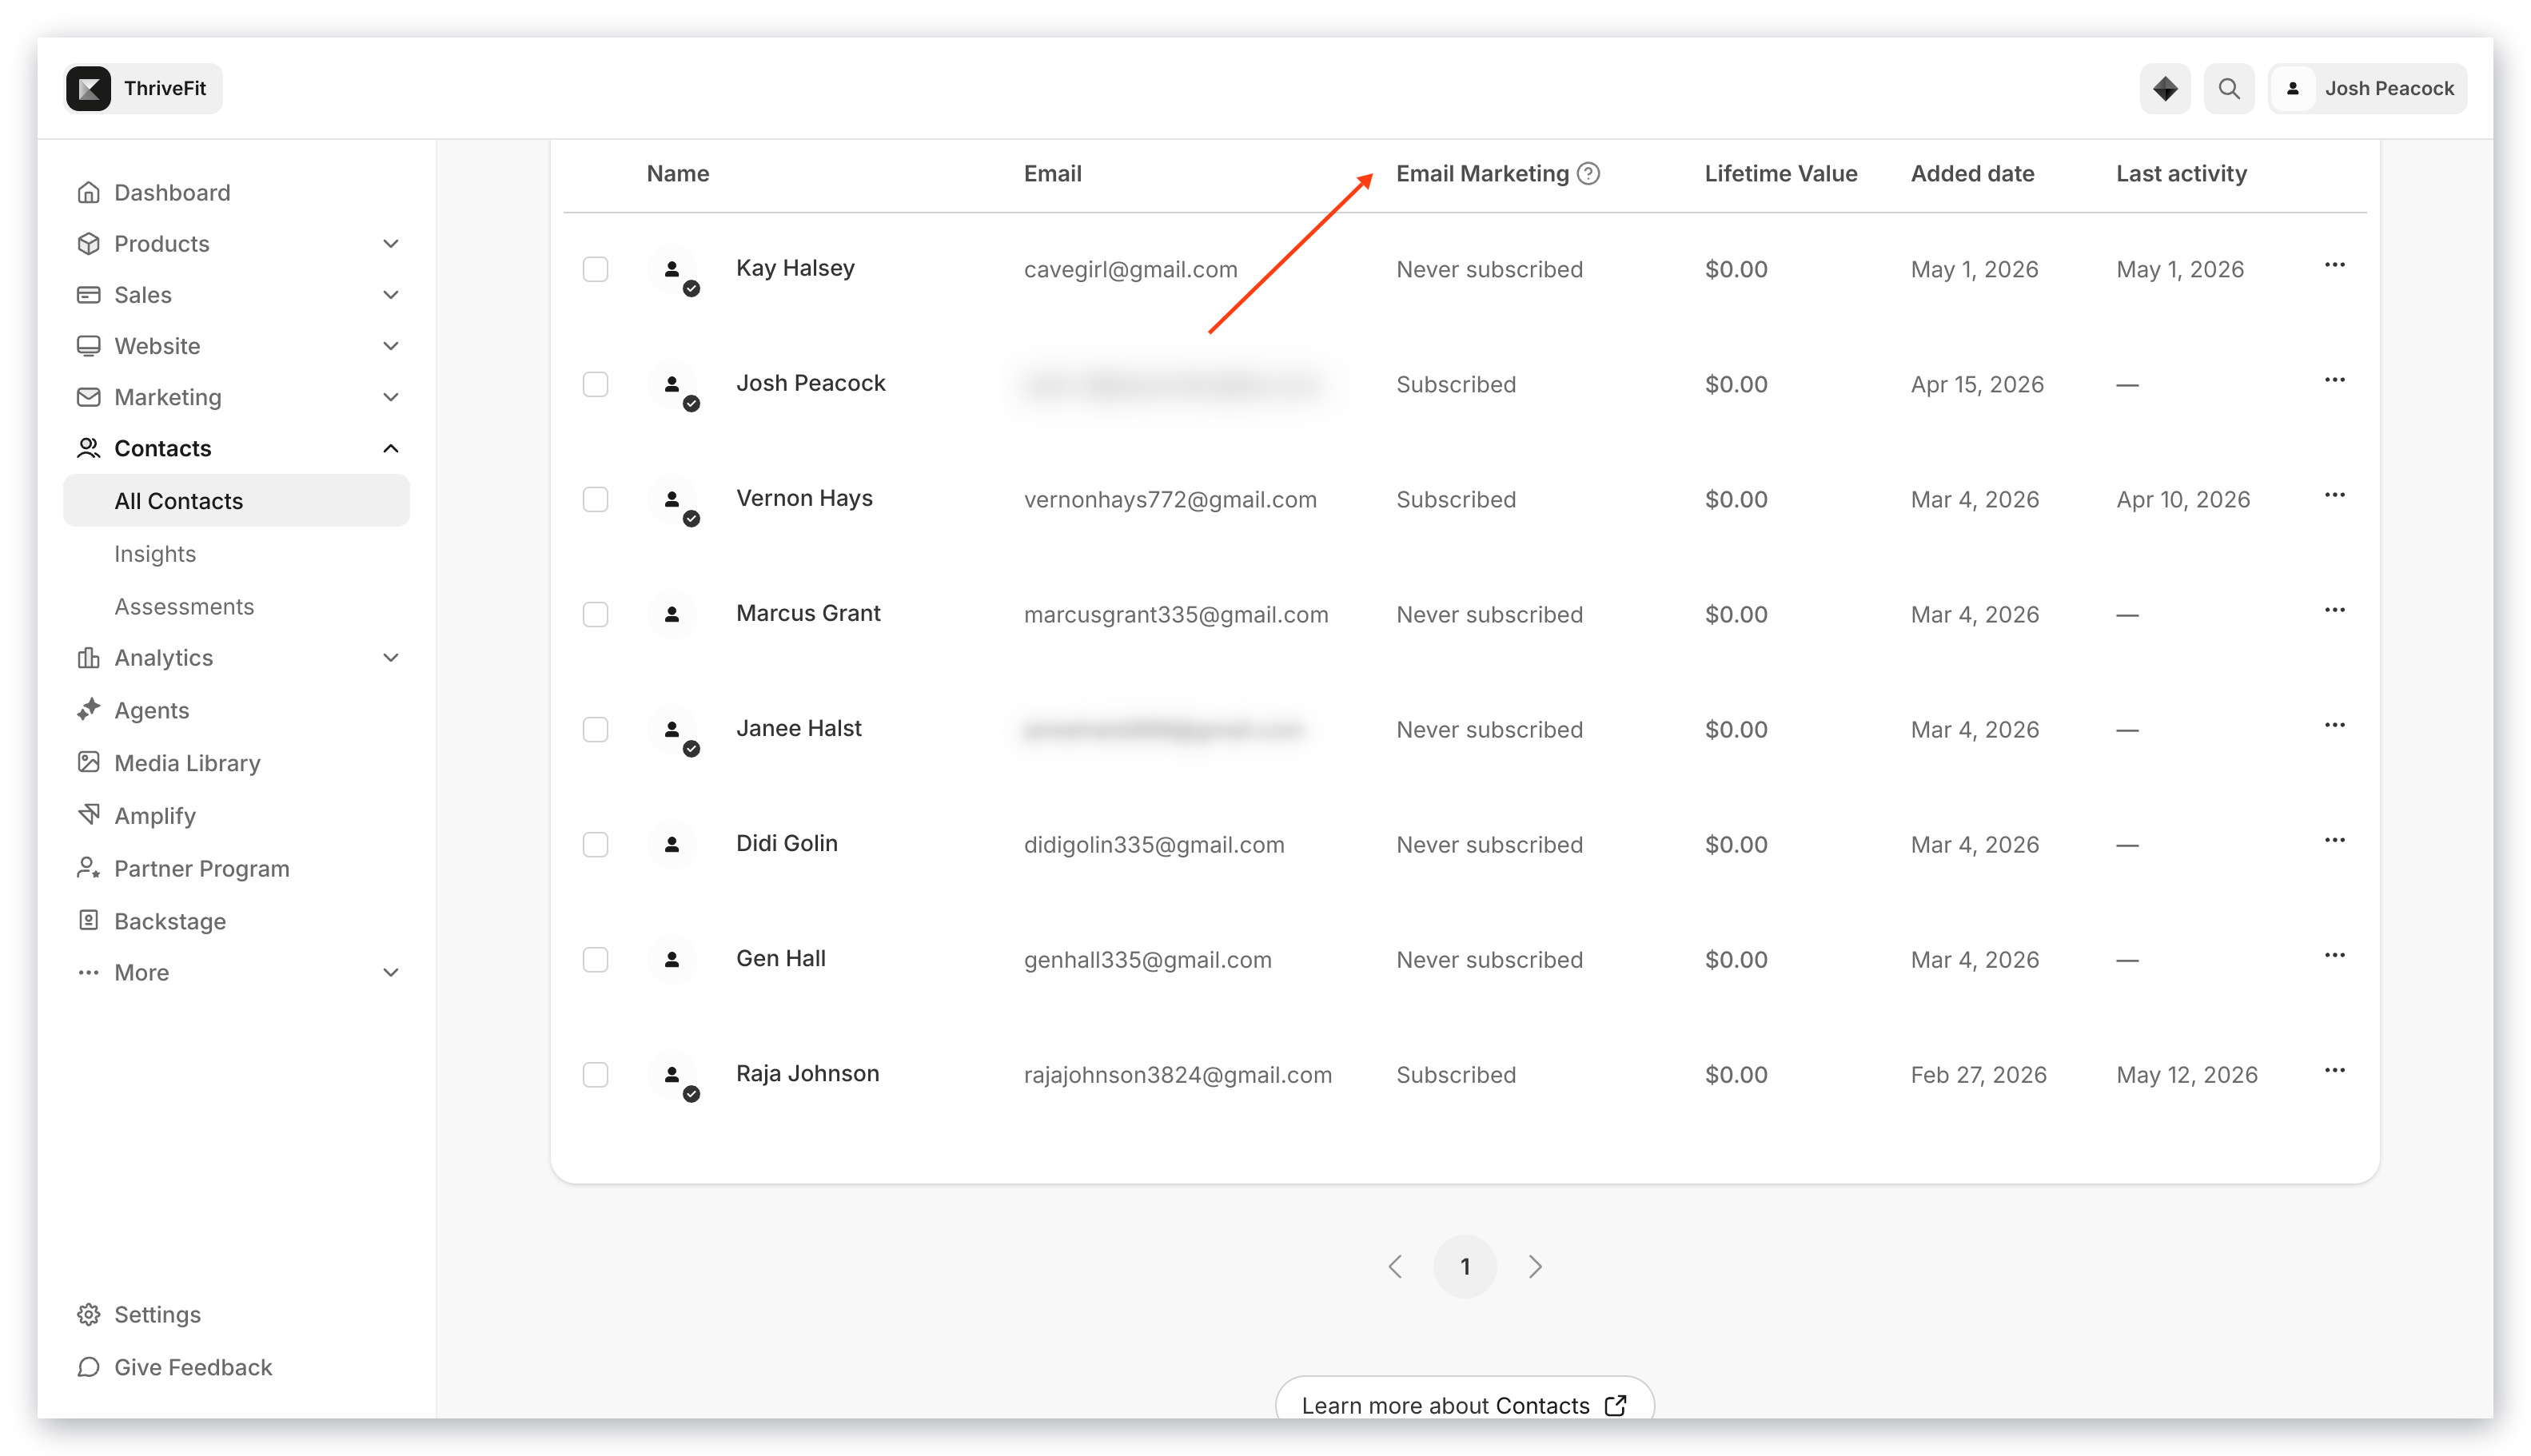Expand the Products menu chevron
Viewport: 2531px width, 1456px height.
(390, 244)
